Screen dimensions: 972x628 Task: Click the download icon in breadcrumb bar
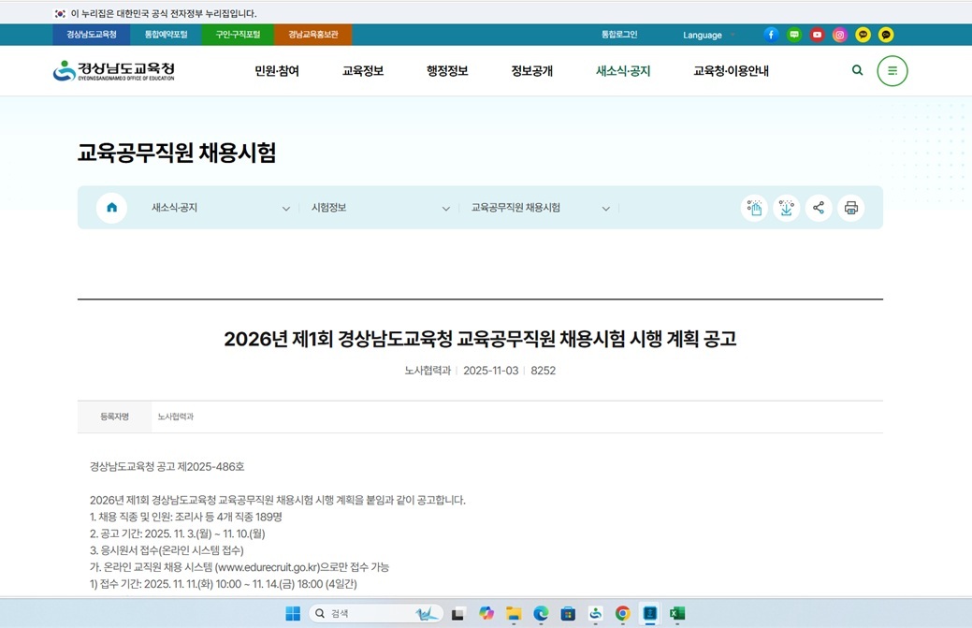(786, 208)
